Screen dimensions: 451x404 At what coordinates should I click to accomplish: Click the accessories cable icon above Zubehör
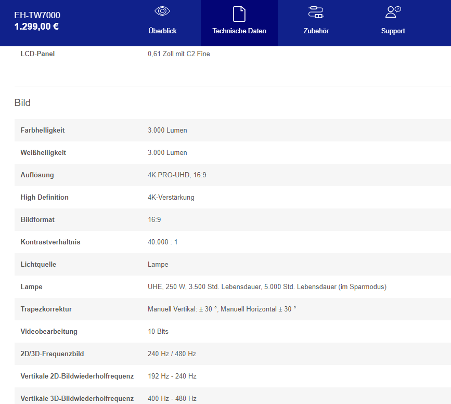tap(316, 12)
